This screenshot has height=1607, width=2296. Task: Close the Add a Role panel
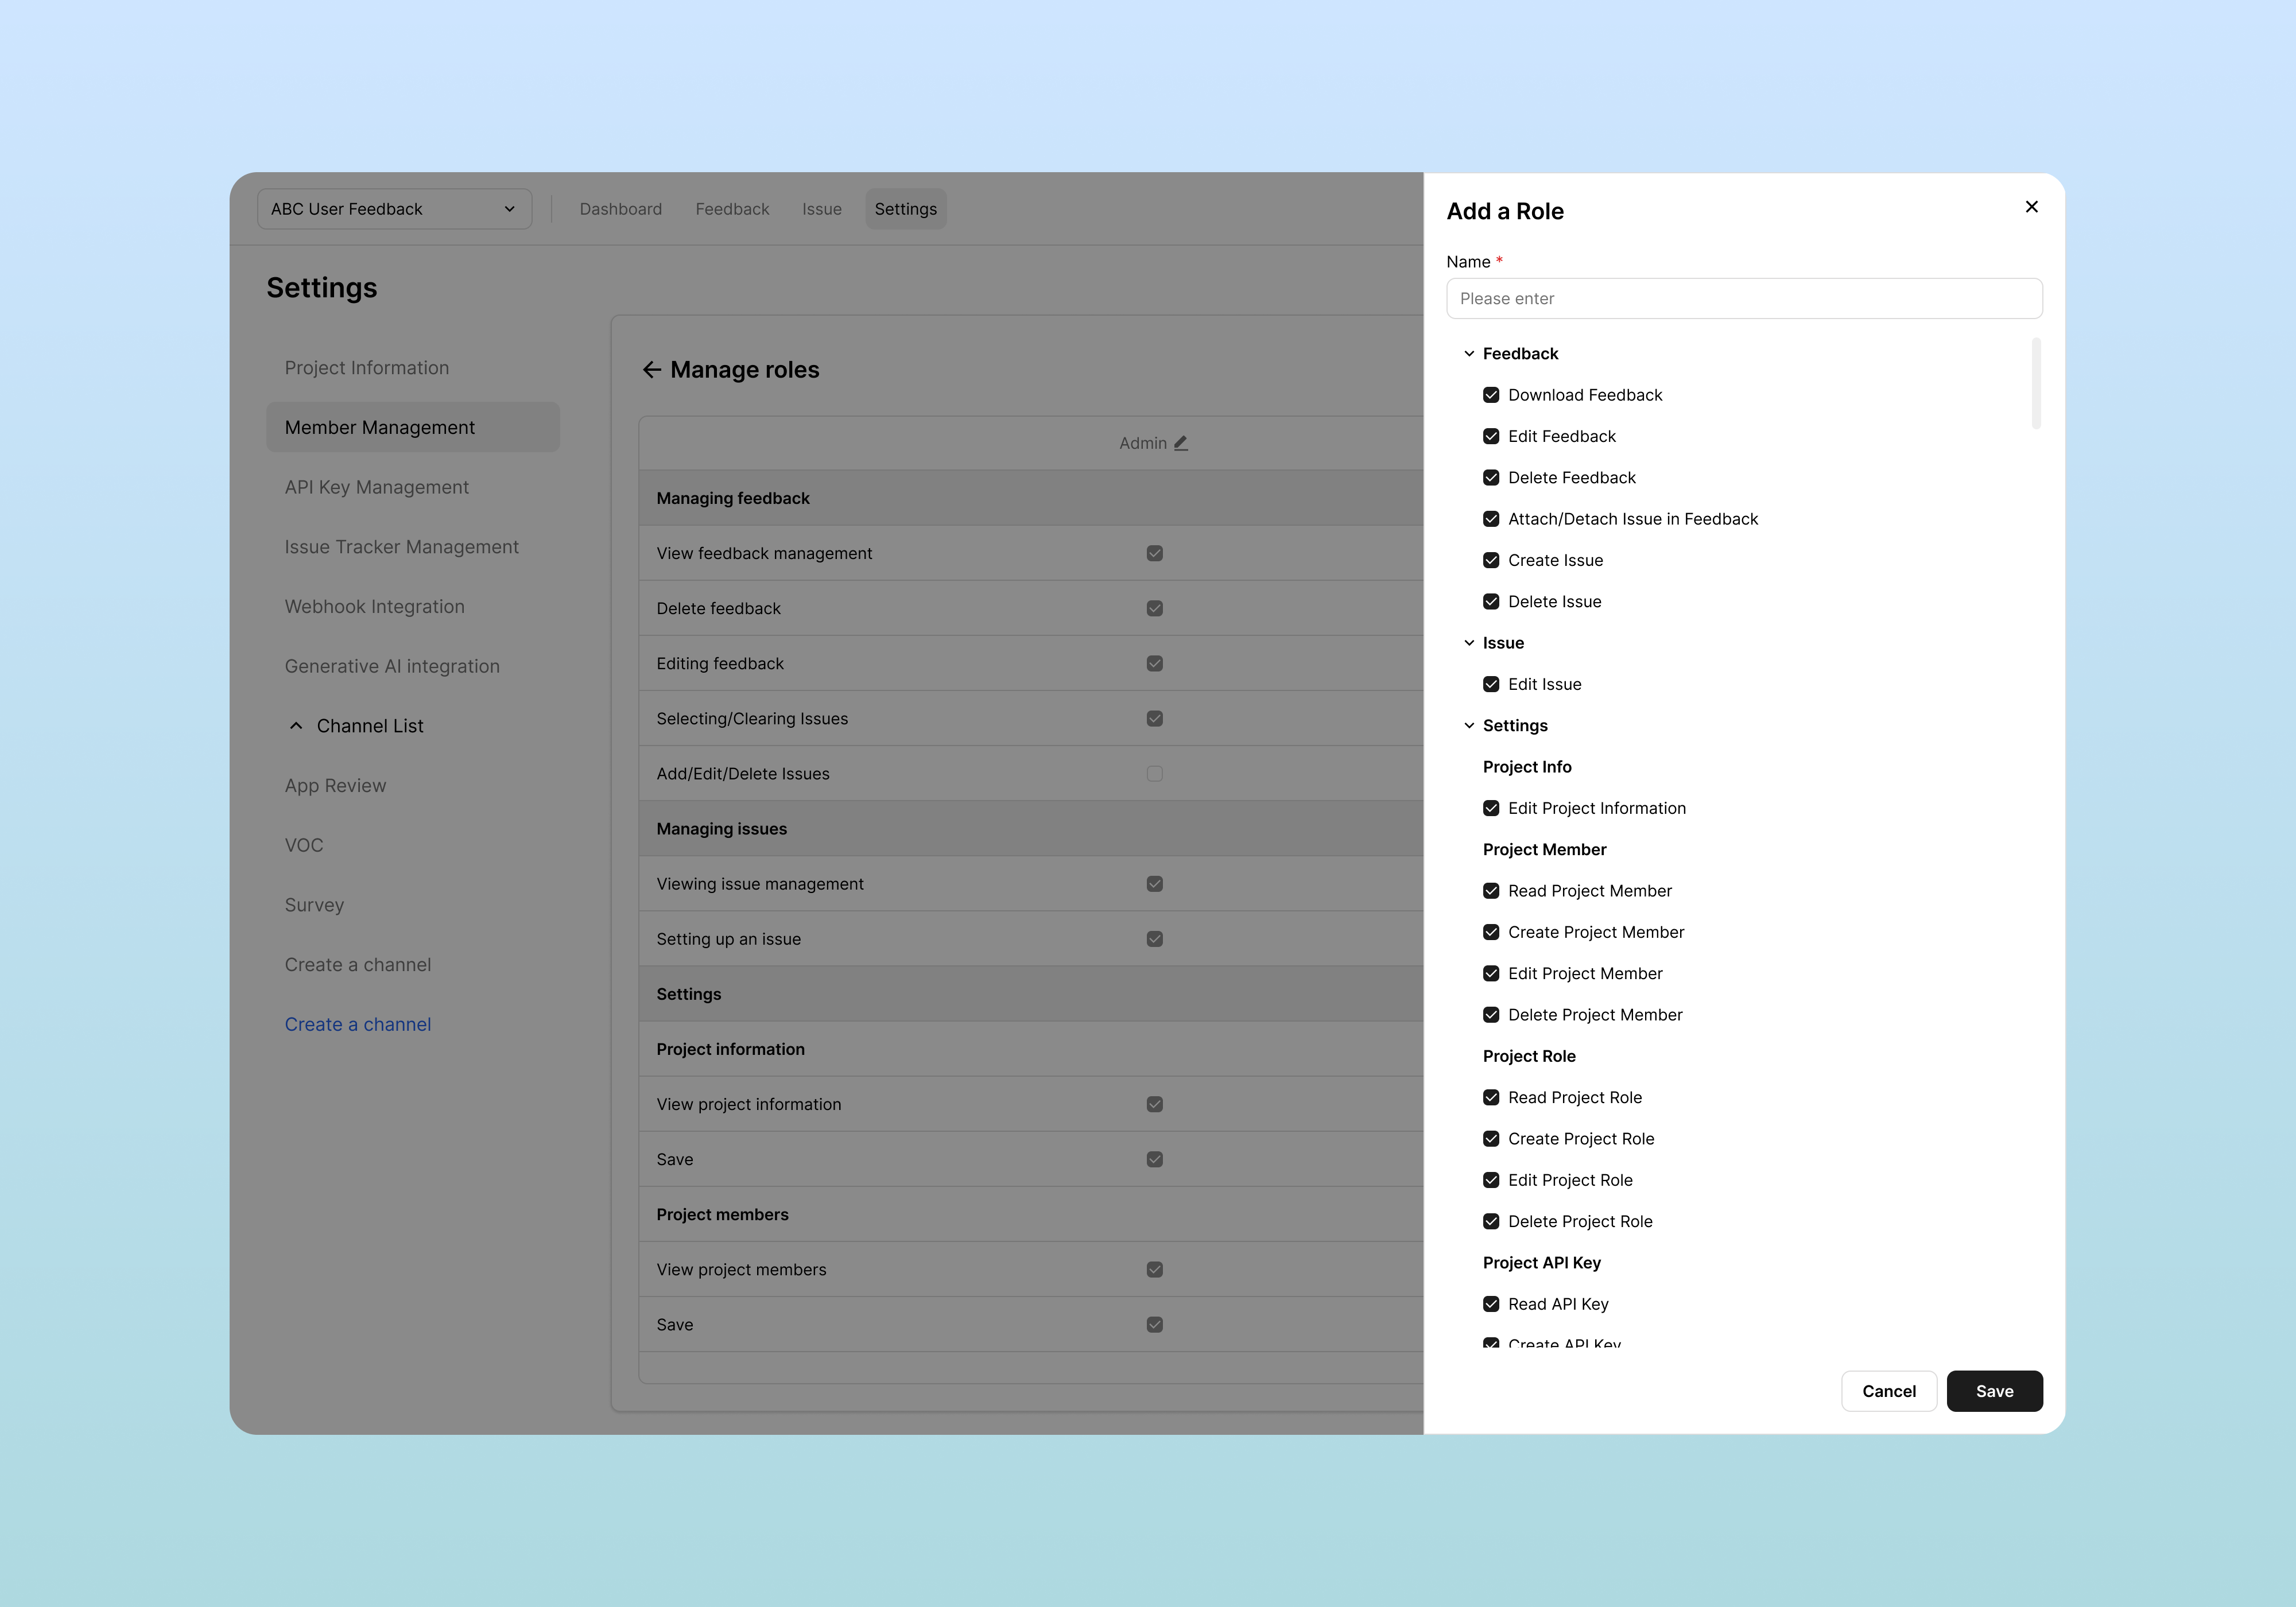(2031, 207)
